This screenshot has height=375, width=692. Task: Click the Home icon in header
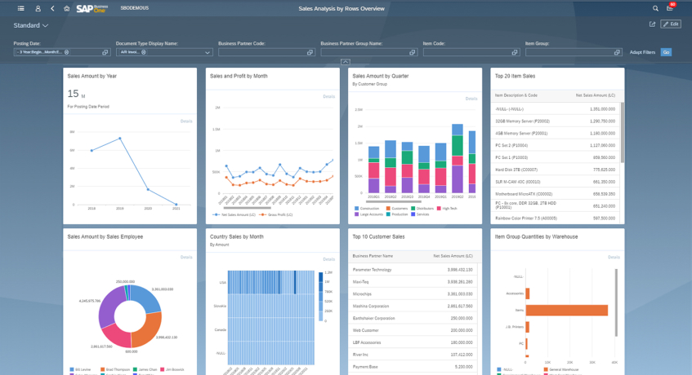67,8
